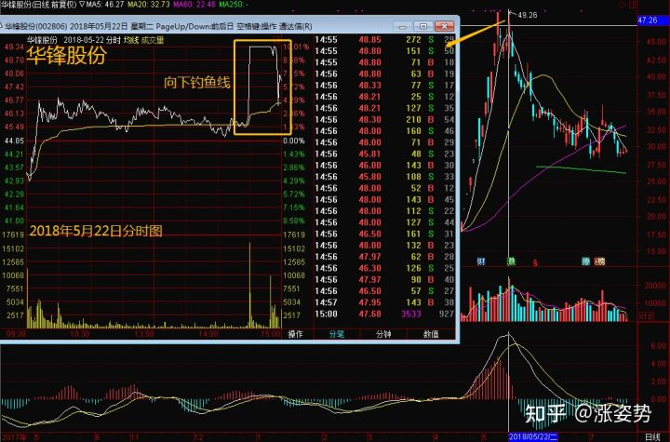Select the 2018/05/22/二 date marker on timeline
The image size is (670, 442).
click(x=533, y=436)
